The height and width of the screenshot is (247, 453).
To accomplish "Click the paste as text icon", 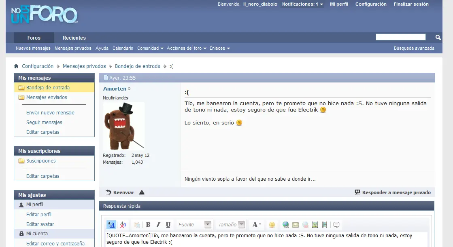I will 137,224.
